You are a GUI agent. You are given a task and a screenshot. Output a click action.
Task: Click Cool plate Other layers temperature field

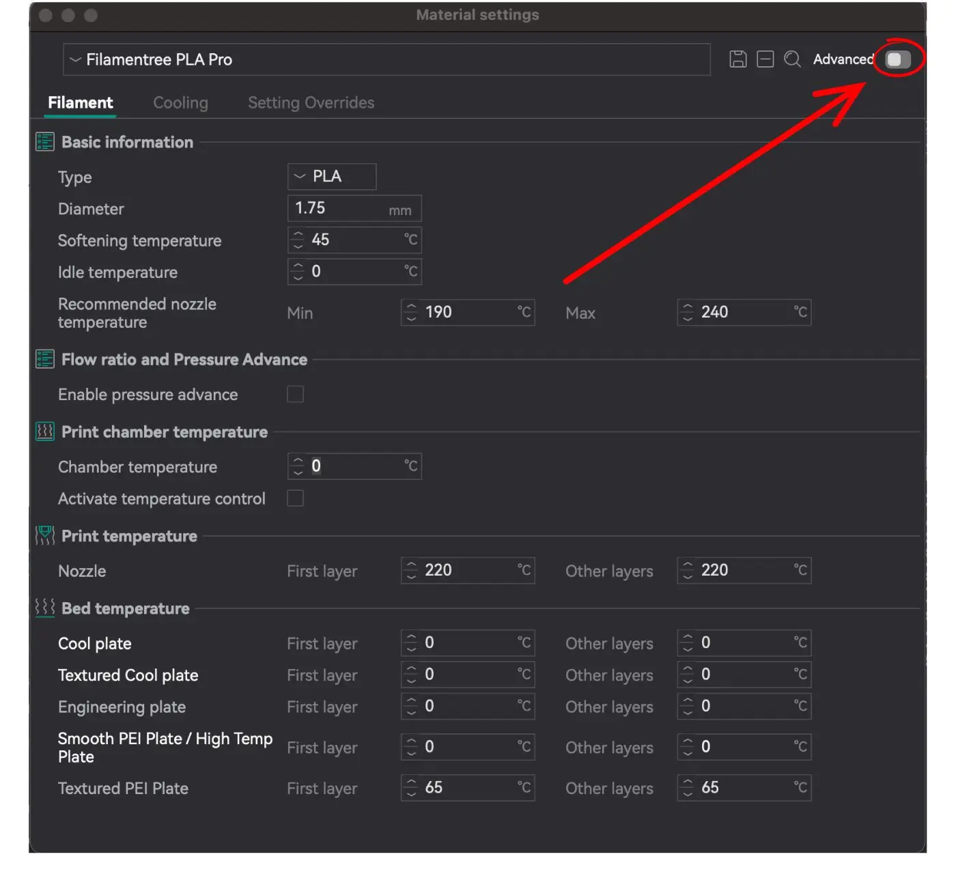click(744, 642)
